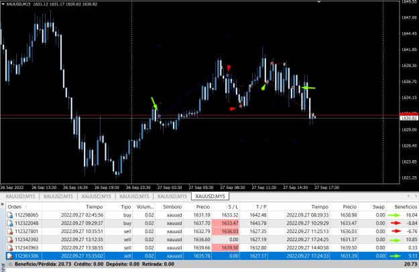Click the 26 Sep 23:30 time axis label

138,188
